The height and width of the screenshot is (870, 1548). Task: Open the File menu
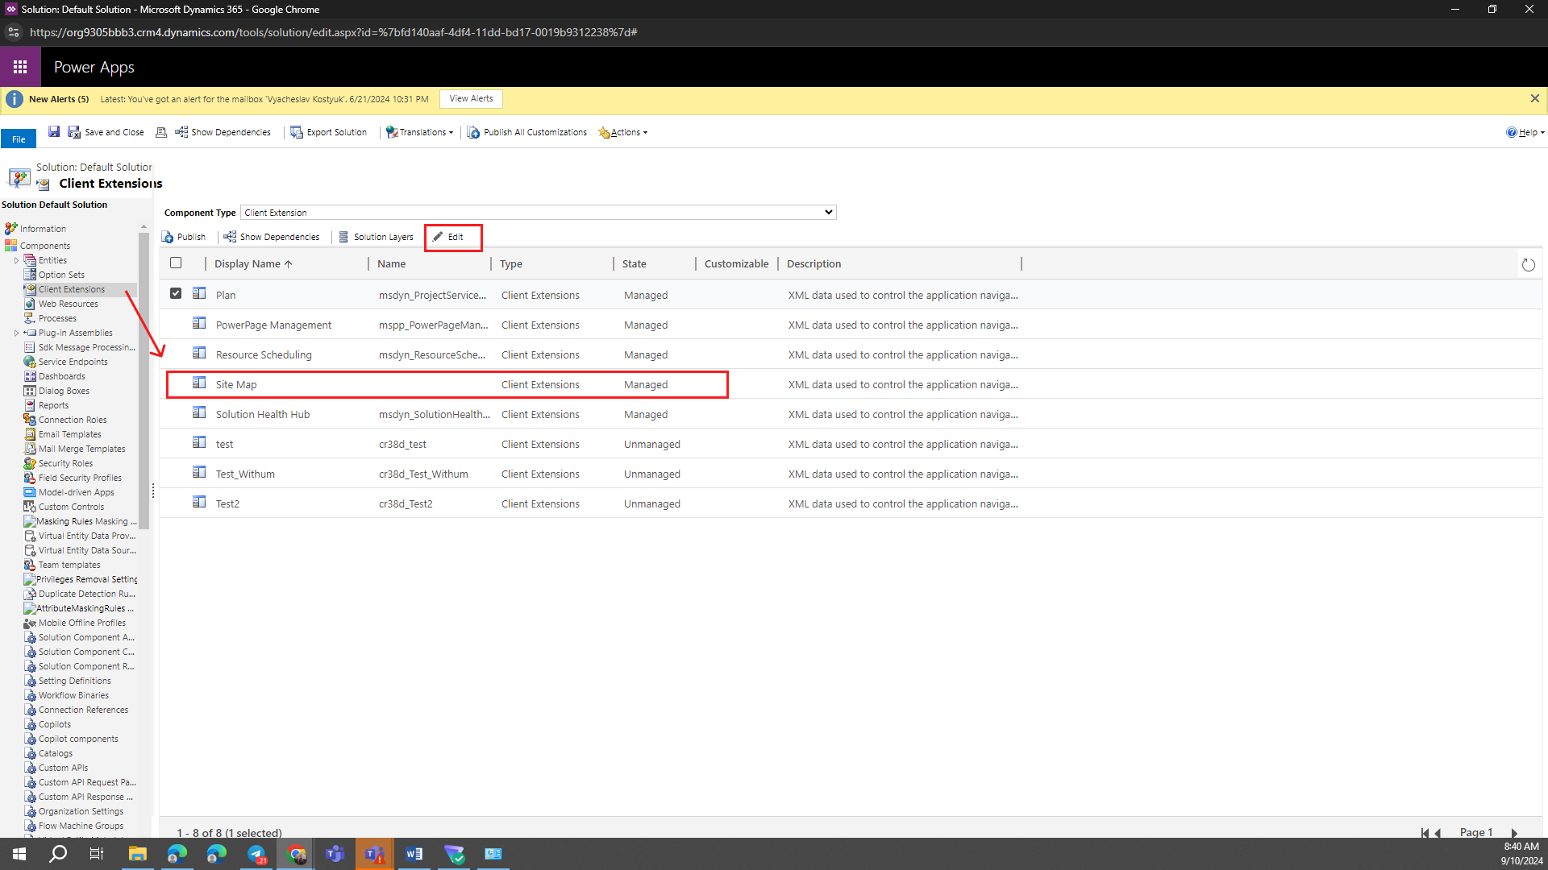point(19,139)
